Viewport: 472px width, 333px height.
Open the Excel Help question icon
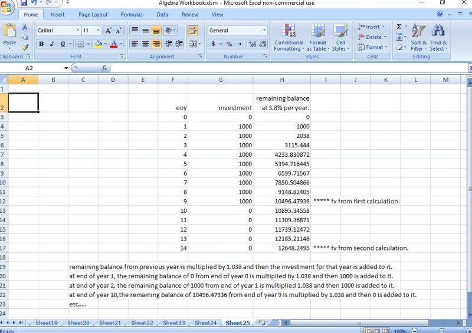coord(440,14)
